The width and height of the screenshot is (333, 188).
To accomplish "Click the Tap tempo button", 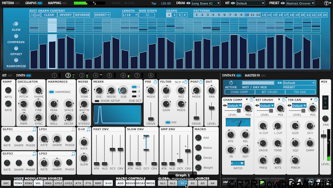I will pyautogui.click(x=154, y=3).
